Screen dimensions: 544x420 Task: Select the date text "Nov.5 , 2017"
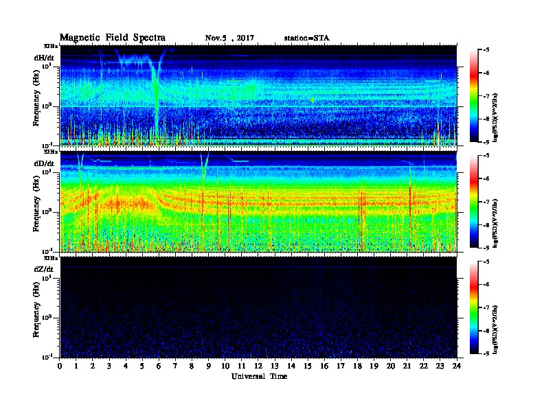point(229,38)
